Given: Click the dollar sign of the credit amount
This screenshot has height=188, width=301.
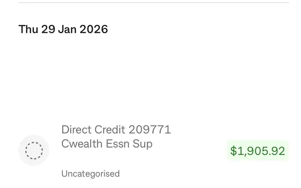Looking at the screenshot, I should point(233,151).
